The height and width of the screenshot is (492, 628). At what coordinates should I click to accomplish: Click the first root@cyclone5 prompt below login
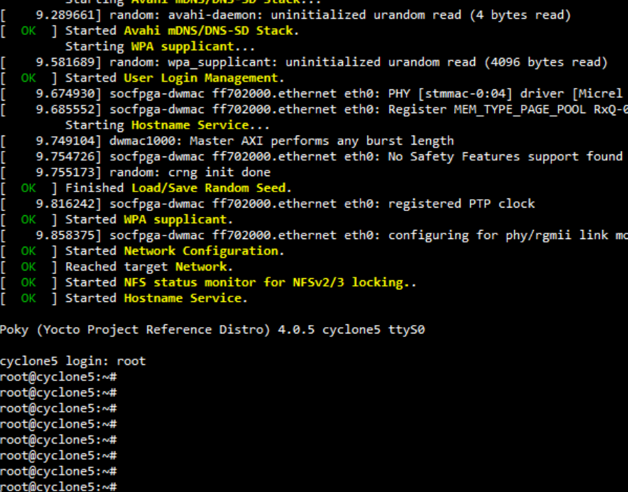point(58,377)
